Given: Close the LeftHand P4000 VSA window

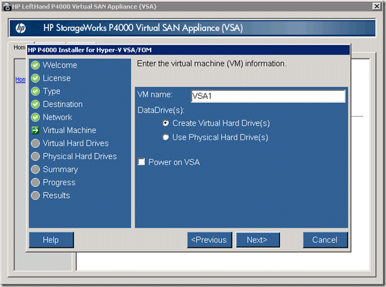Looking at the screenshot, I should (377, 6).
